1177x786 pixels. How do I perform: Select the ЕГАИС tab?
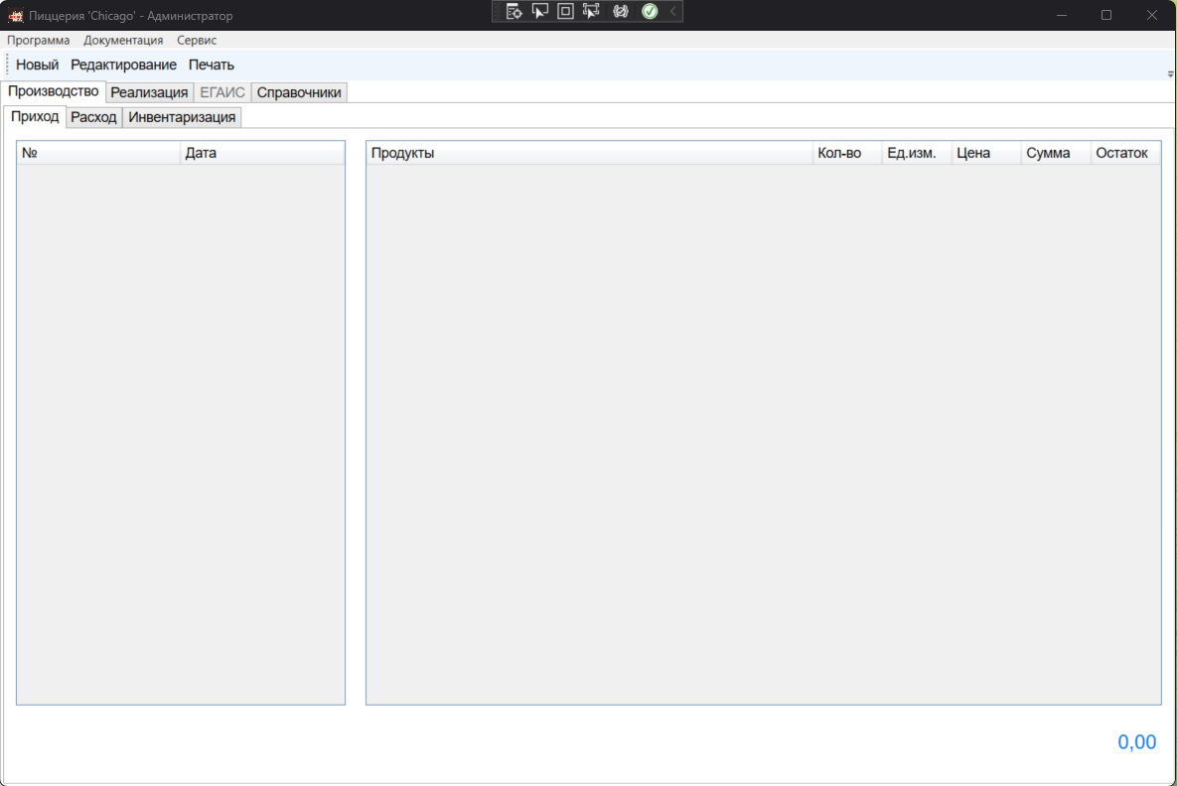click(222, 92)
